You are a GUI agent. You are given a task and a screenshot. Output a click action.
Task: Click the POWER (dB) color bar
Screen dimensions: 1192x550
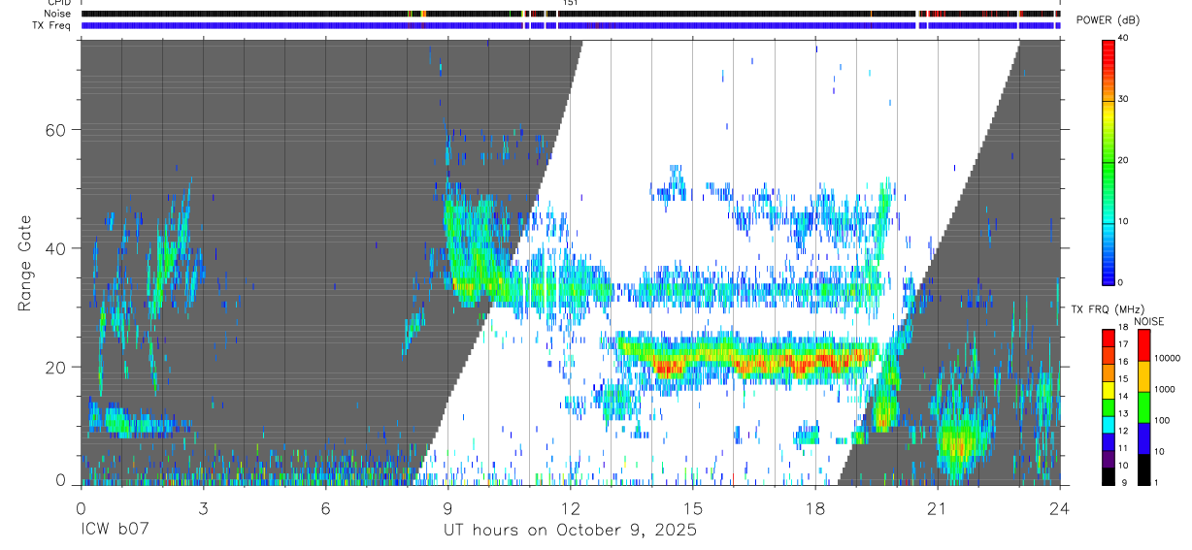1109,161
